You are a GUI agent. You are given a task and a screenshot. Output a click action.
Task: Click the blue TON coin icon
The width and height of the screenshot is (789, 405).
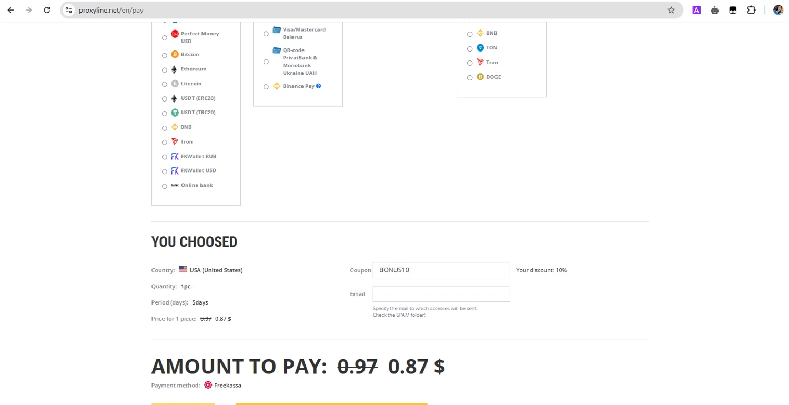point(480,48)
